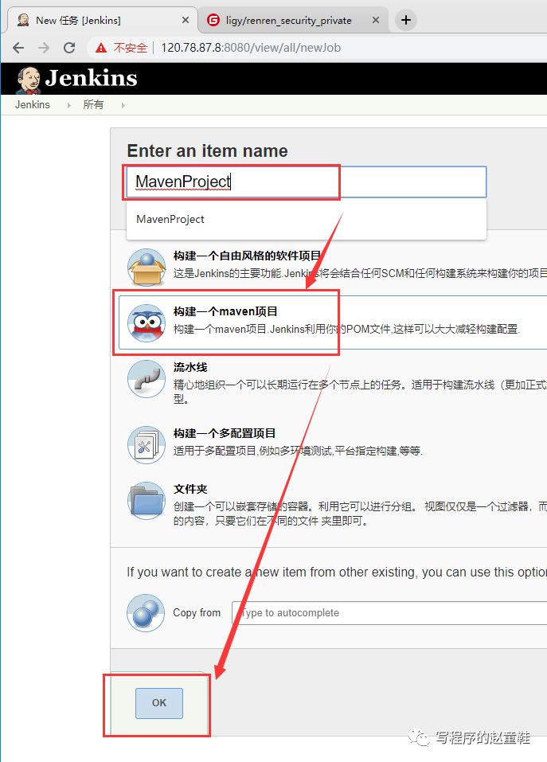Viewport: 547px width, 762px height.
Task: Select the MavenProject autocomplete suggestion
Action: [x=306, y=219]
